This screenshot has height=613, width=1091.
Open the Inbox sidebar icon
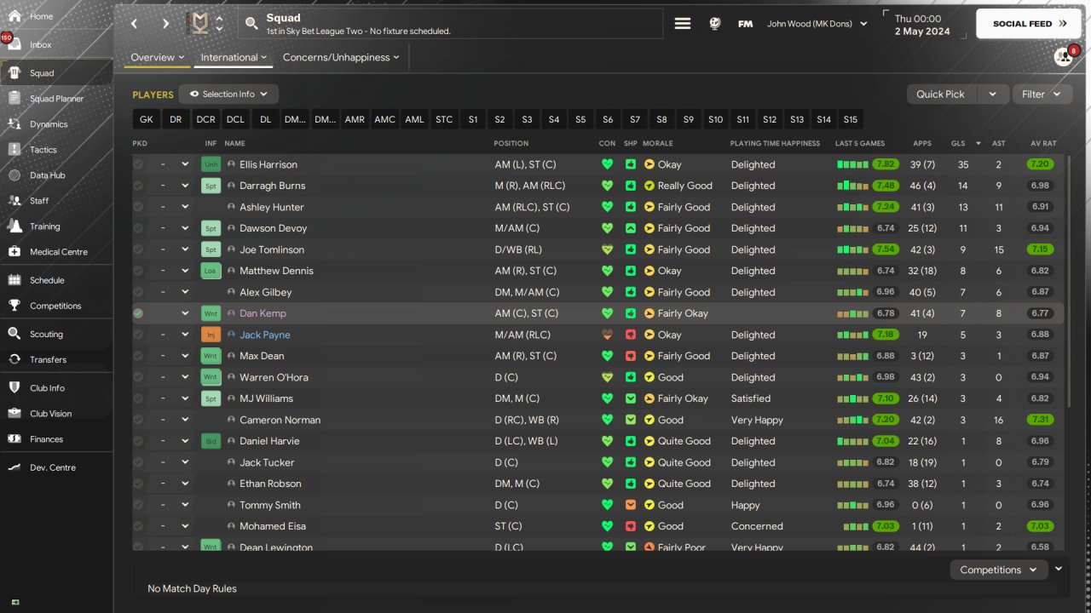click(x=14, y=44)
